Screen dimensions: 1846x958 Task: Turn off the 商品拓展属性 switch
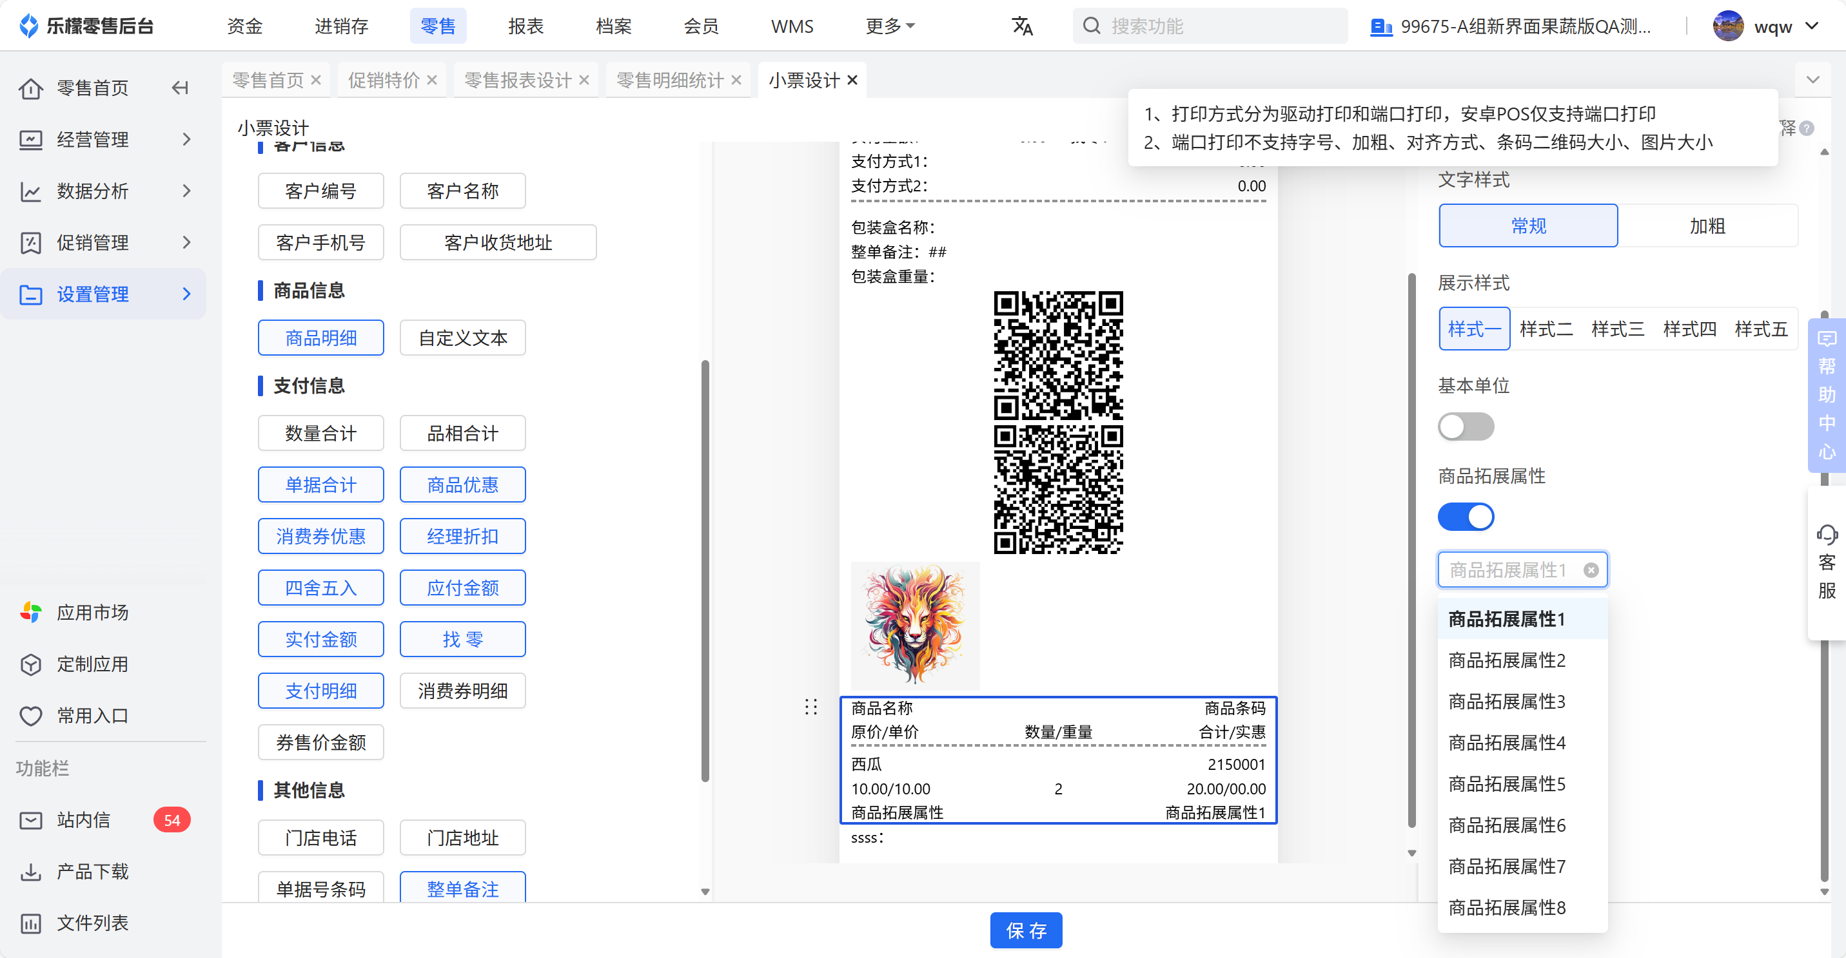click(x=1466, y=517)
